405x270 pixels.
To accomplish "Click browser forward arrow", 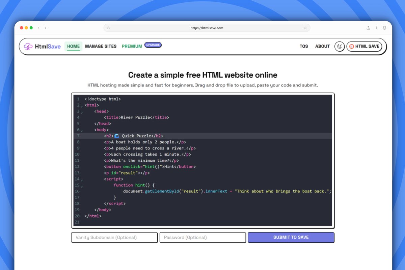I will point(46,28).
